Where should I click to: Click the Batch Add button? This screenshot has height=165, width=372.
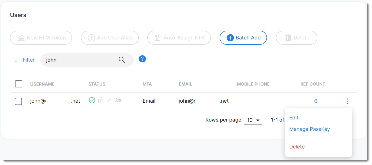(x=243, y=38)
